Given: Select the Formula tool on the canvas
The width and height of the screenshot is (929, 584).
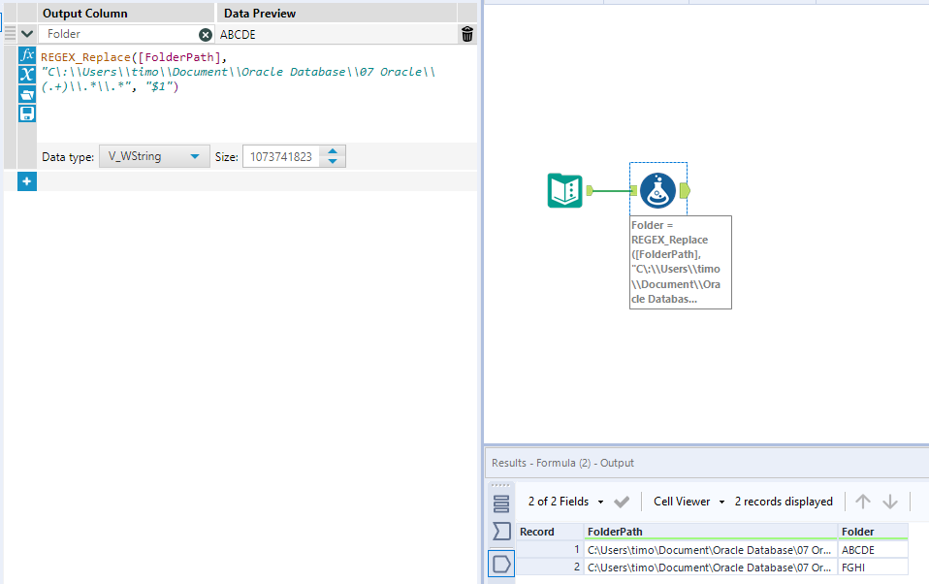Looking at the screenshot, I should click(658, 190).
